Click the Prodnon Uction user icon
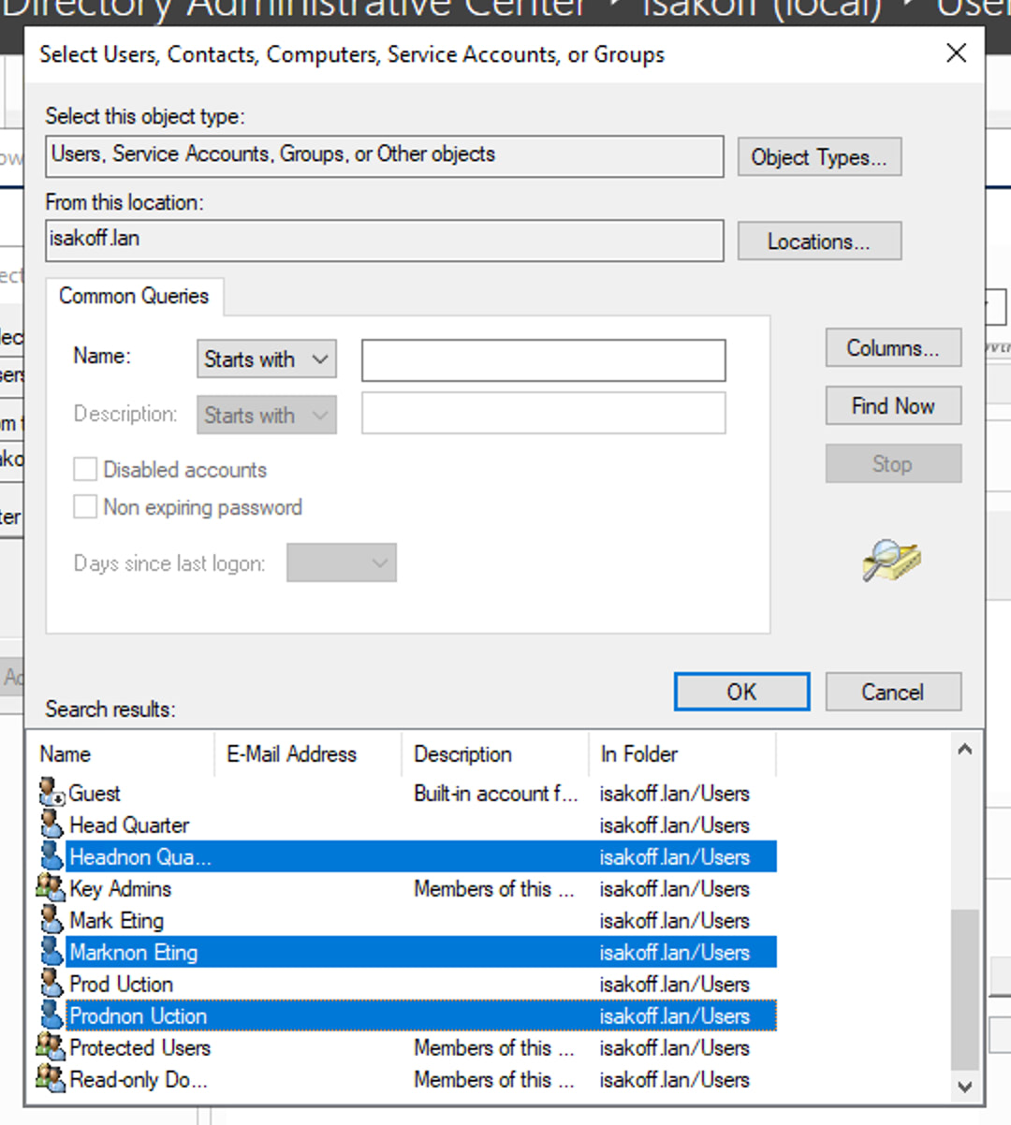This screenshot has width=1011, height=1125. tap(51, 1015)
